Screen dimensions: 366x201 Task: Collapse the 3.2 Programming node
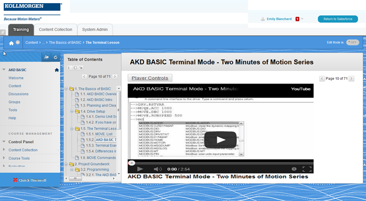[72, 170]
